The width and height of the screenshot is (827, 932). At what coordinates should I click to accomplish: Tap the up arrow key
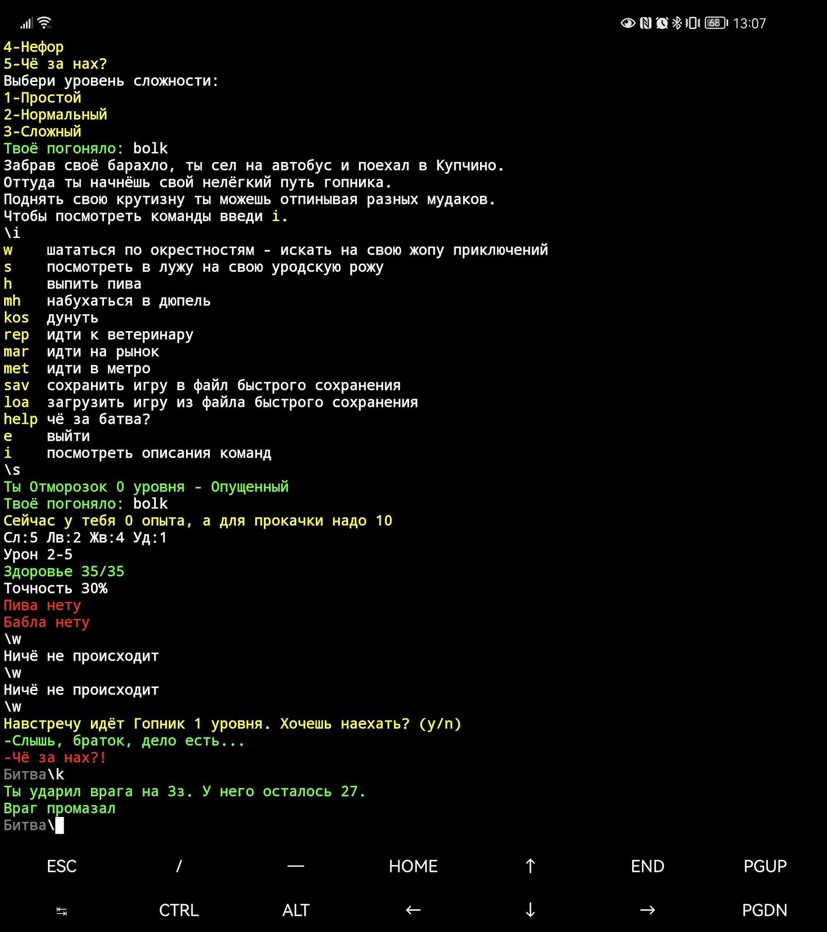tap(530, 866)
